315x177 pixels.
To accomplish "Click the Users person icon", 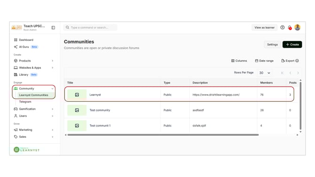I will click(x=16, y=116).
